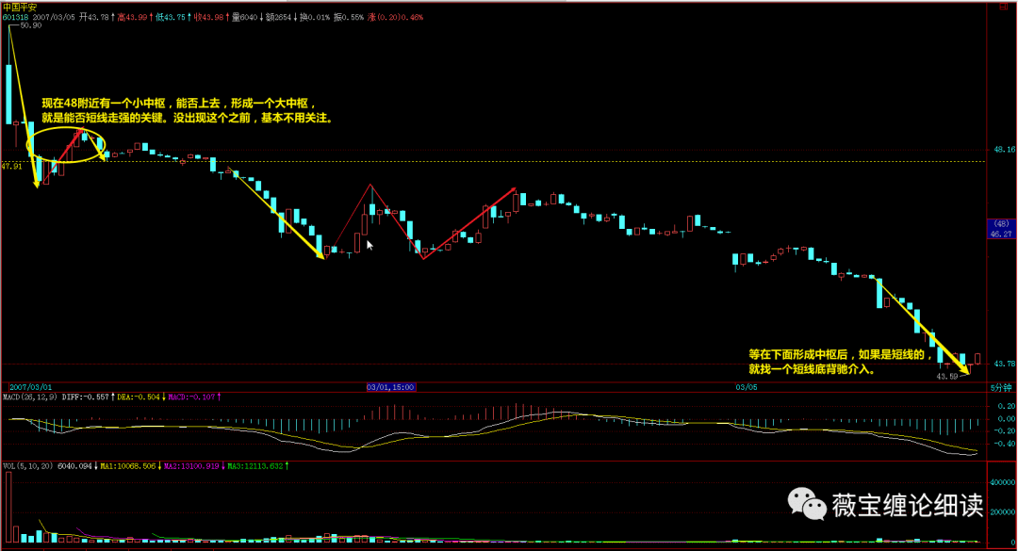Click the low price 低43.75
The image size is (1018, 551).
click(170, 17)
